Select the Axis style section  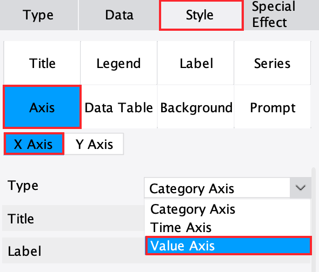(42, 107)
